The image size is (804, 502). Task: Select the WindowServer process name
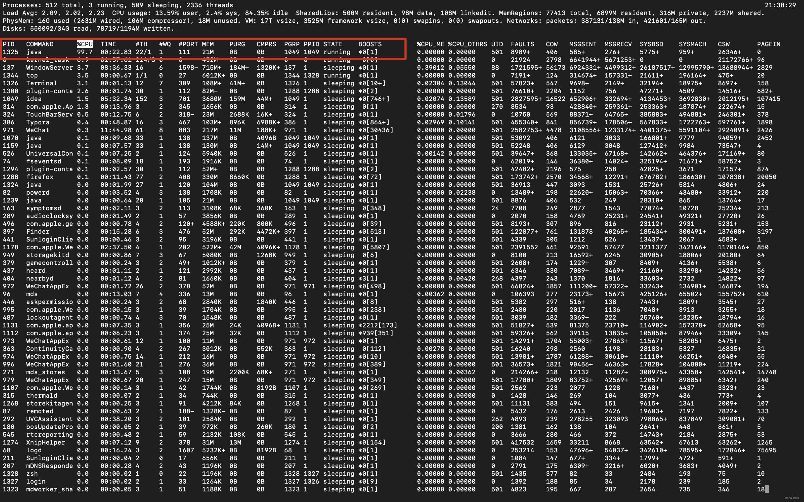click(49, 68)
